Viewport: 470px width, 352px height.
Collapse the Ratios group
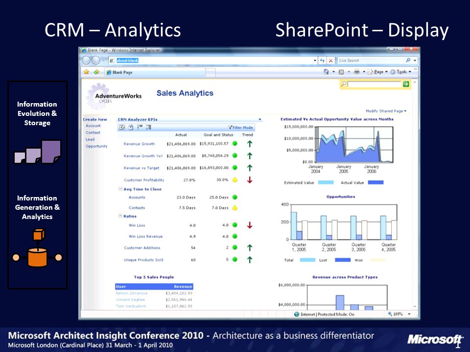click(120, 216)
